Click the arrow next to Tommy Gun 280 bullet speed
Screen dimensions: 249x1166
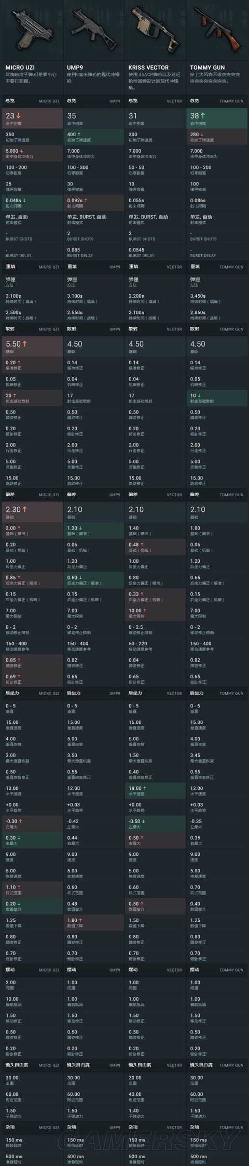tap(202, 135)
